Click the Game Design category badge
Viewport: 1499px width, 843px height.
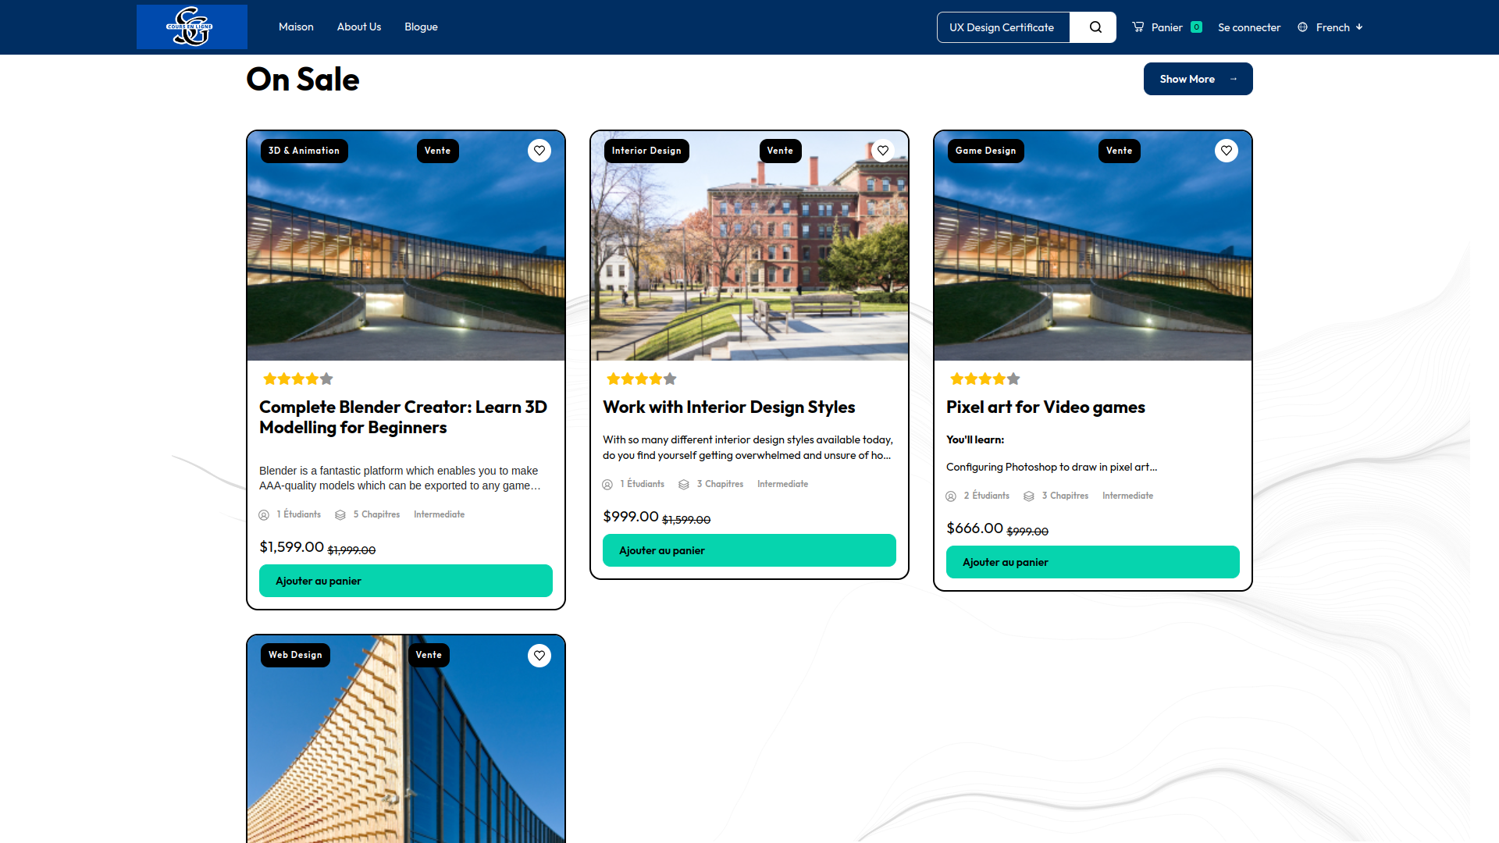coord(985,151)
